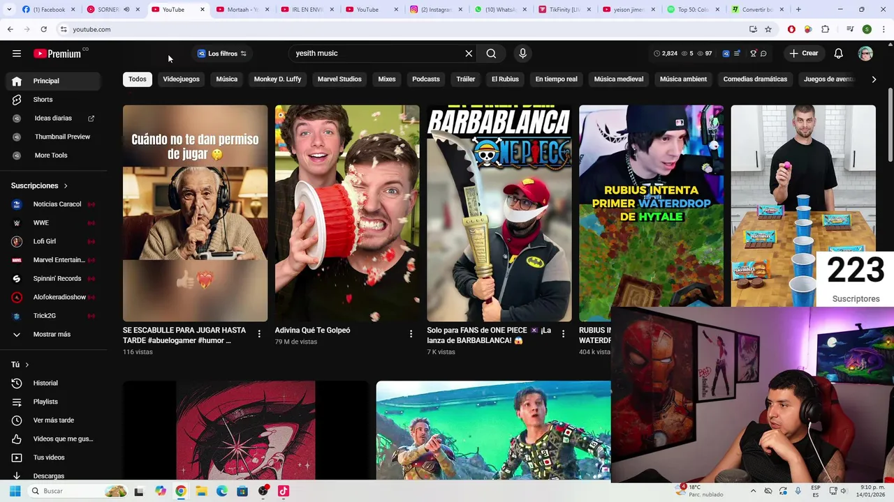Open Ideas diarias sidebar link
This screenshot has width=894, height=502.
pos(54,119)
